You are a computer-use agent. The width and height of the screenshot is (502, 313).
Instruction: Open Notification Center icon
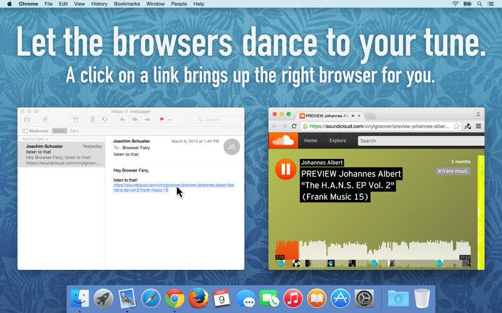[491, 4]
